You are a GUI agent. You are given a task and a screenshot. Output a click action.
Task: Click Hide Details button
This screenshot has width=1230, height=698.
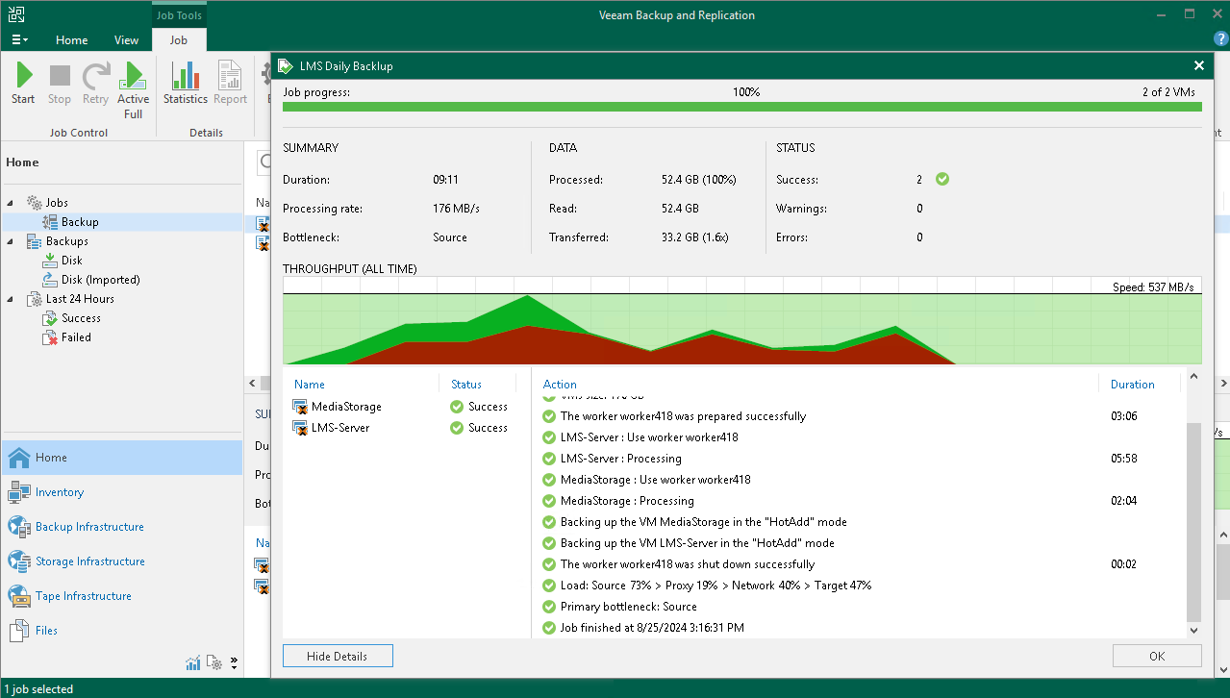[x=338, y=656]
